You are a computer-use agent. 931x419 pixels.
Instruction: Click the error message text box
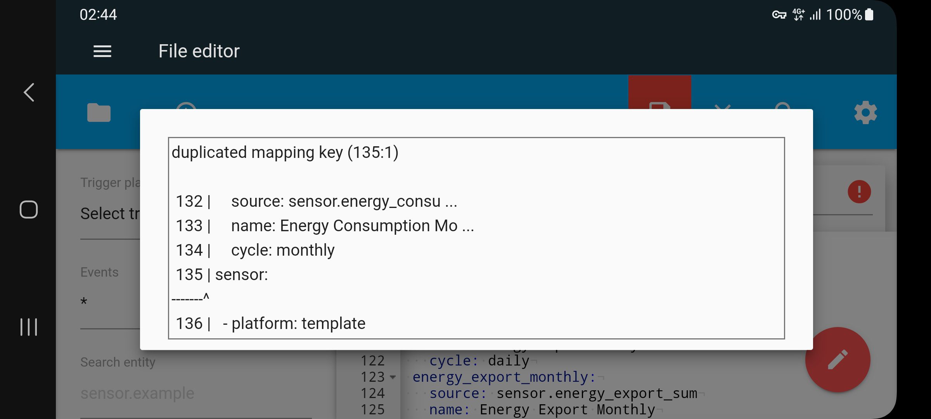(x=476, y=238)
